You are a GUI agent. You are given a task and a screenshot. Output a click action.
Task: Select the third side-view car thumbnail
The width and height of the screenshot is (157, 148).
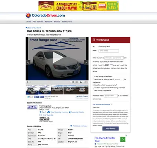(57, 90)
